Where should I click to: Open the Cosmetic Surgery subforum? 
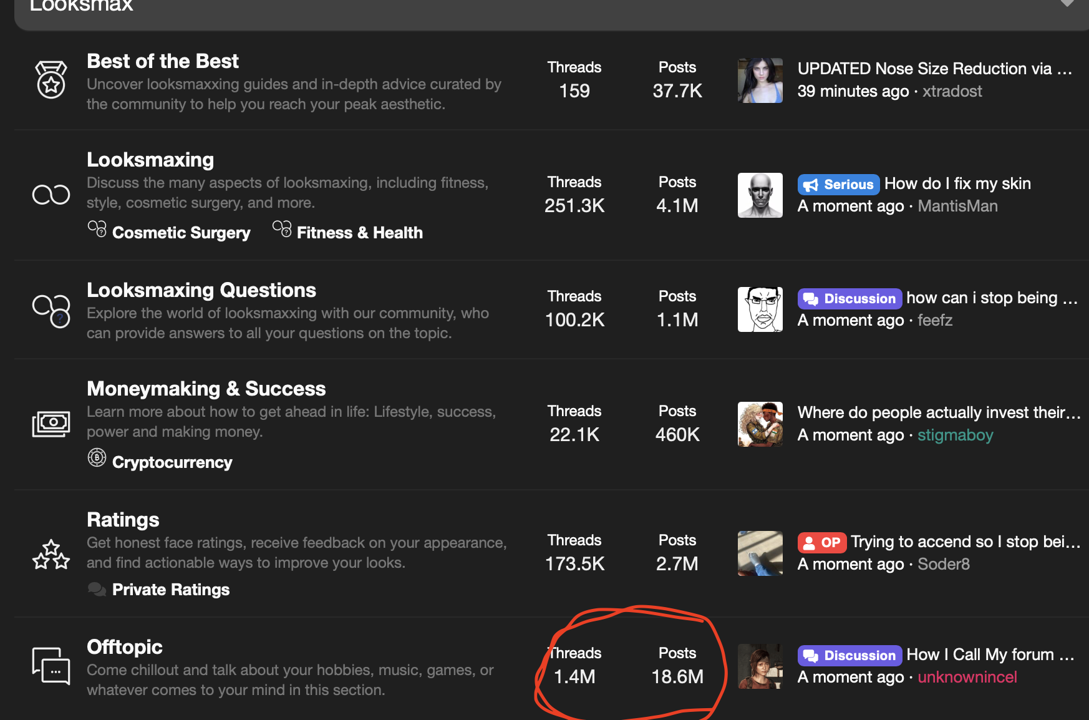[x=181, y=233]
